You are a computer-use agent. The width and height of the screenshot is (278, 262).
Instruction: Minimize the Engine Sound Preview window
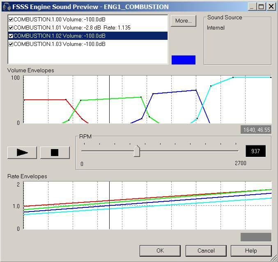point(252,7)
